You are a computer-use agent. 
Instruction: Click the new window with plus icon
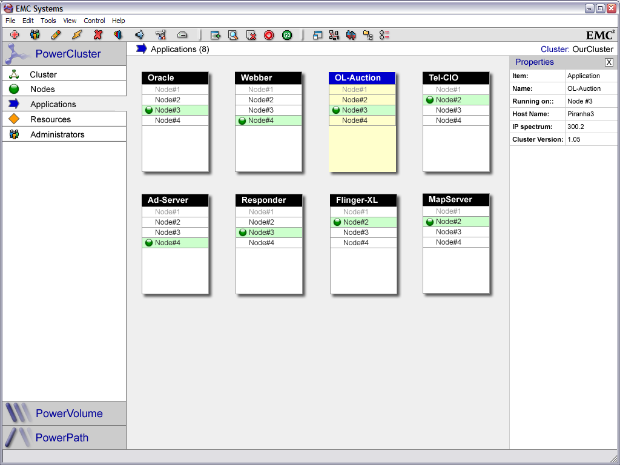tap(215, 35)
